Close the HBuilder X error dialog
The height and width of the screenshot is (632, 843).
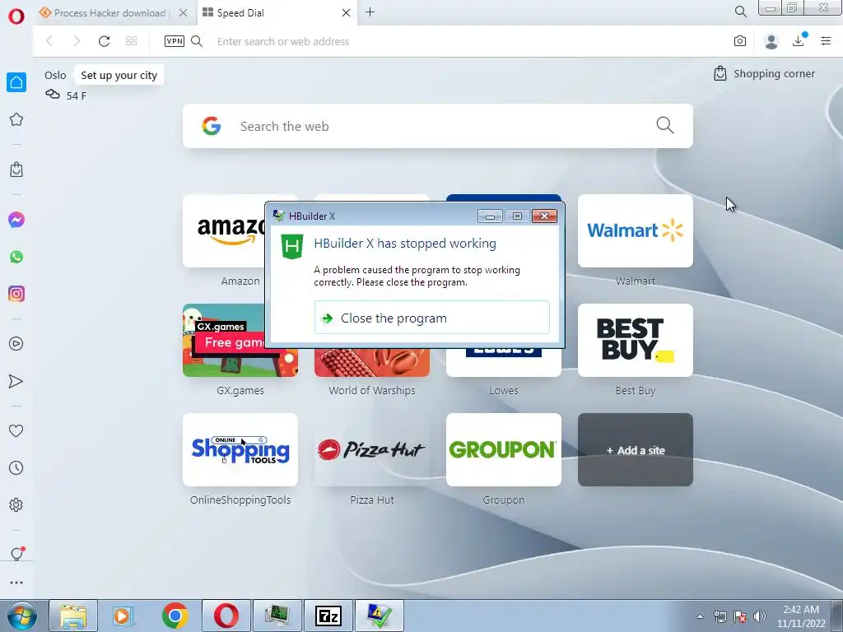544,216
